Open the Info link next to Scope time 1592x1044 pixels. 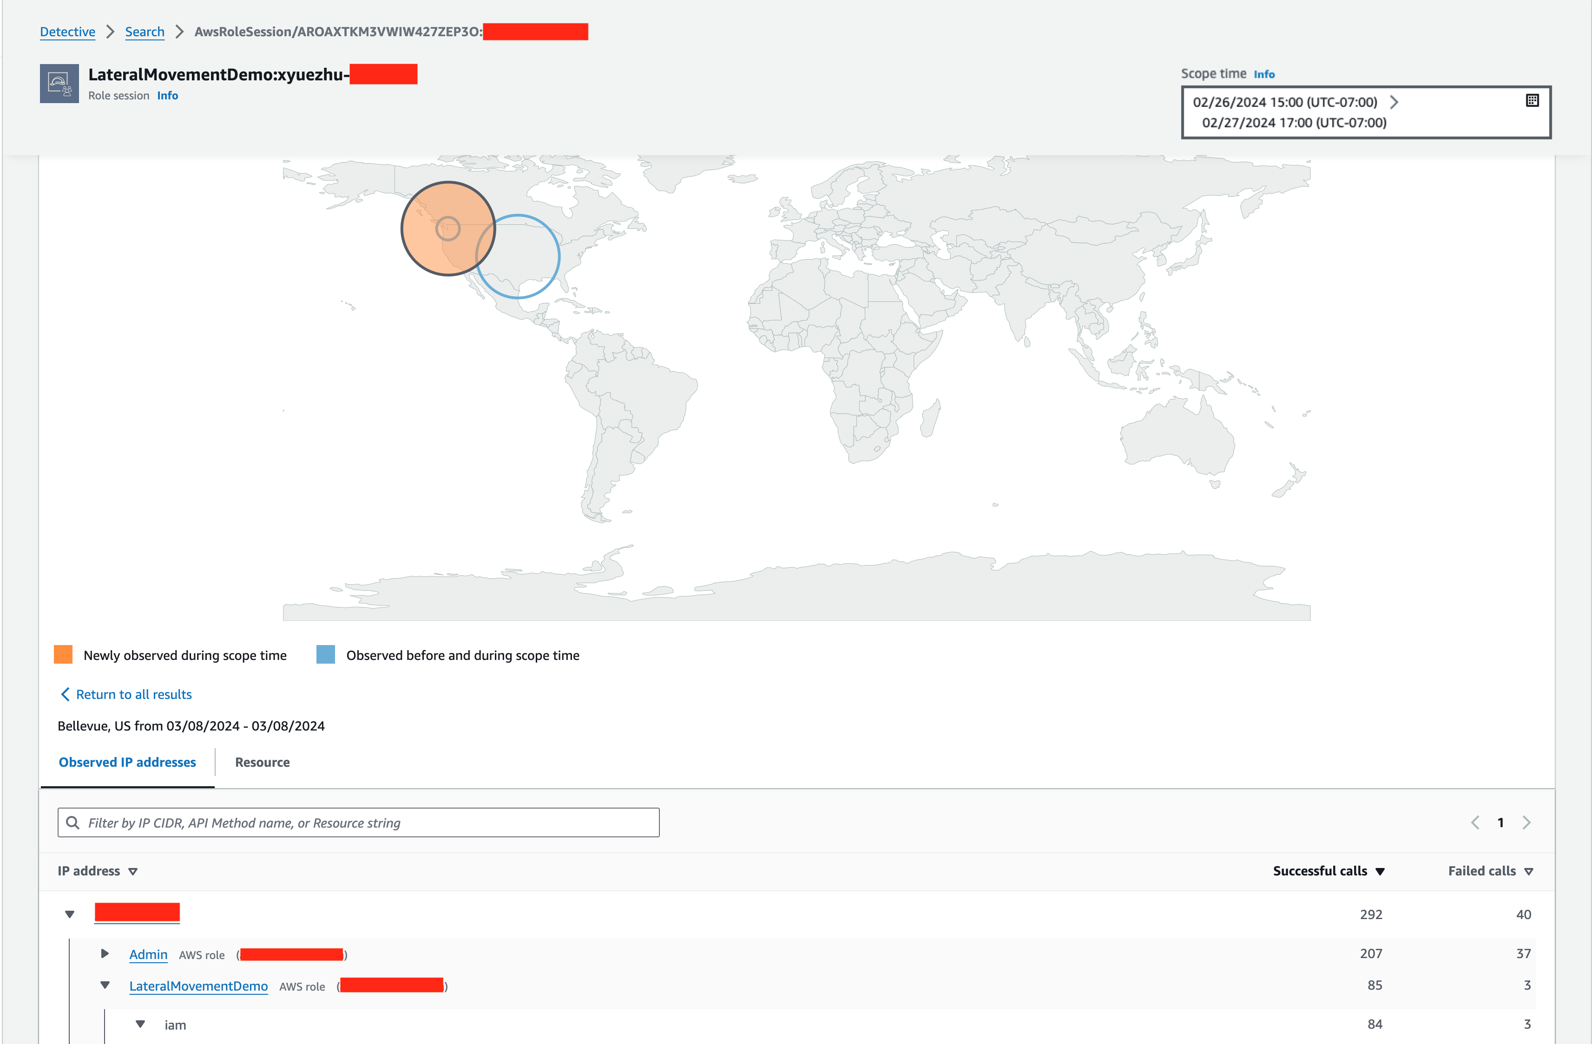(x=1264, y=73)
